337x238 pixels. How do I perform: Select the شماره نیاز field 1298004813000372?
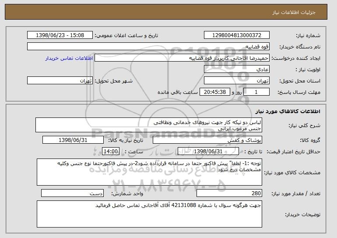click(x=237, y=35)
